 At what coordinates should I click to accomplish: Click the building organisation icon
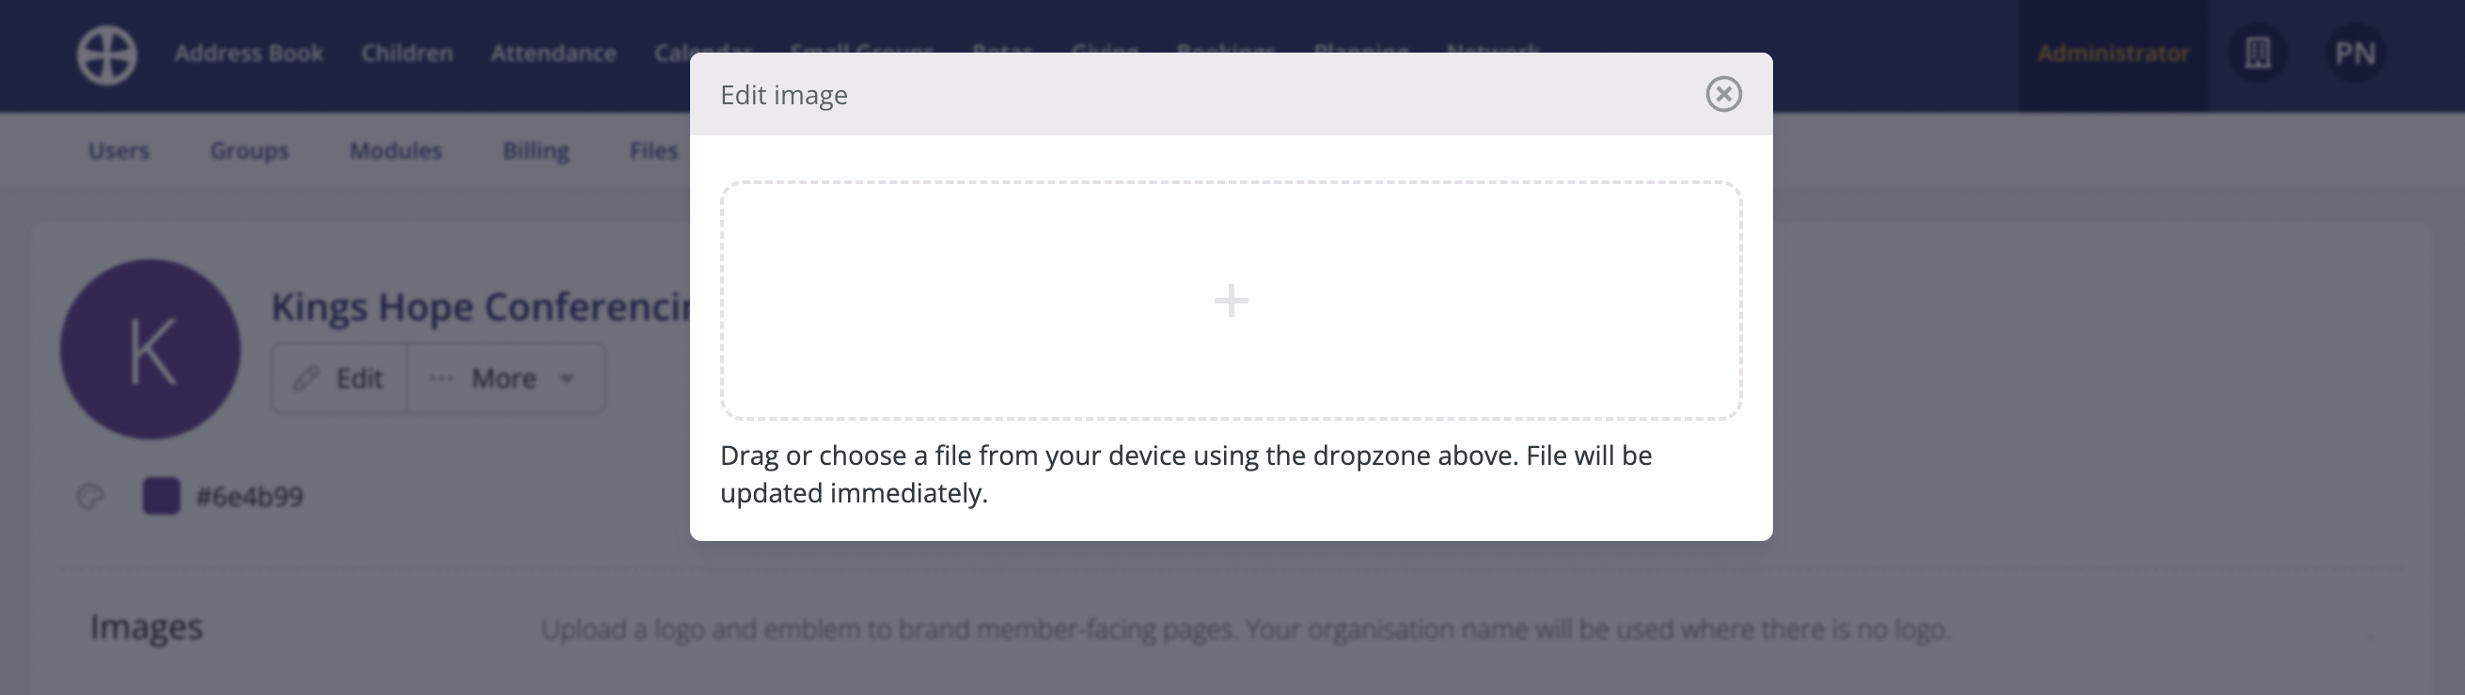point(2258,54)
